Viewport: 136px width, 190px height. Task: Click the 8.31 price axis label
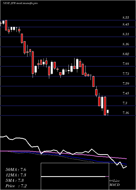pos(126,34)
